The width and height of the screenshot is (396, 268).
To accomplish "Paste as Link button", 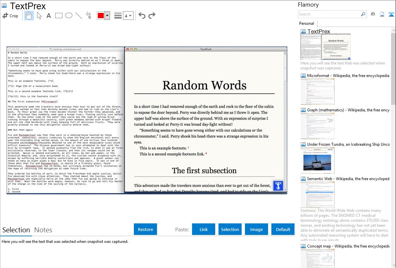I will coord(204,229).
